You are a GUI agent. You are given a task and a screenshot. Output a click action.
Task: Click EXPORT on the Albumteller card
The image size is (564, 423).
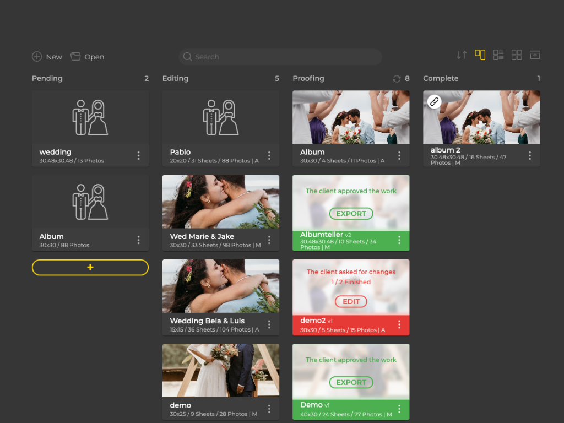351,214
